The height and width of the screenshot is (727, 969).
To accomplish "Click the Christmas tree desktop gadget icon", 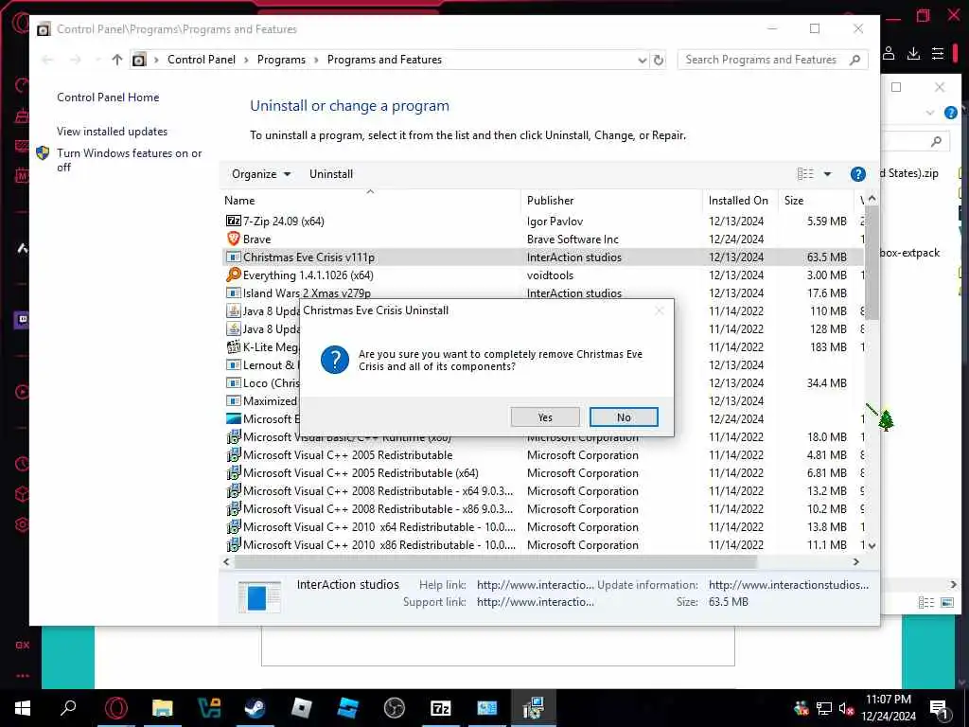I will [x=886, y=421].
